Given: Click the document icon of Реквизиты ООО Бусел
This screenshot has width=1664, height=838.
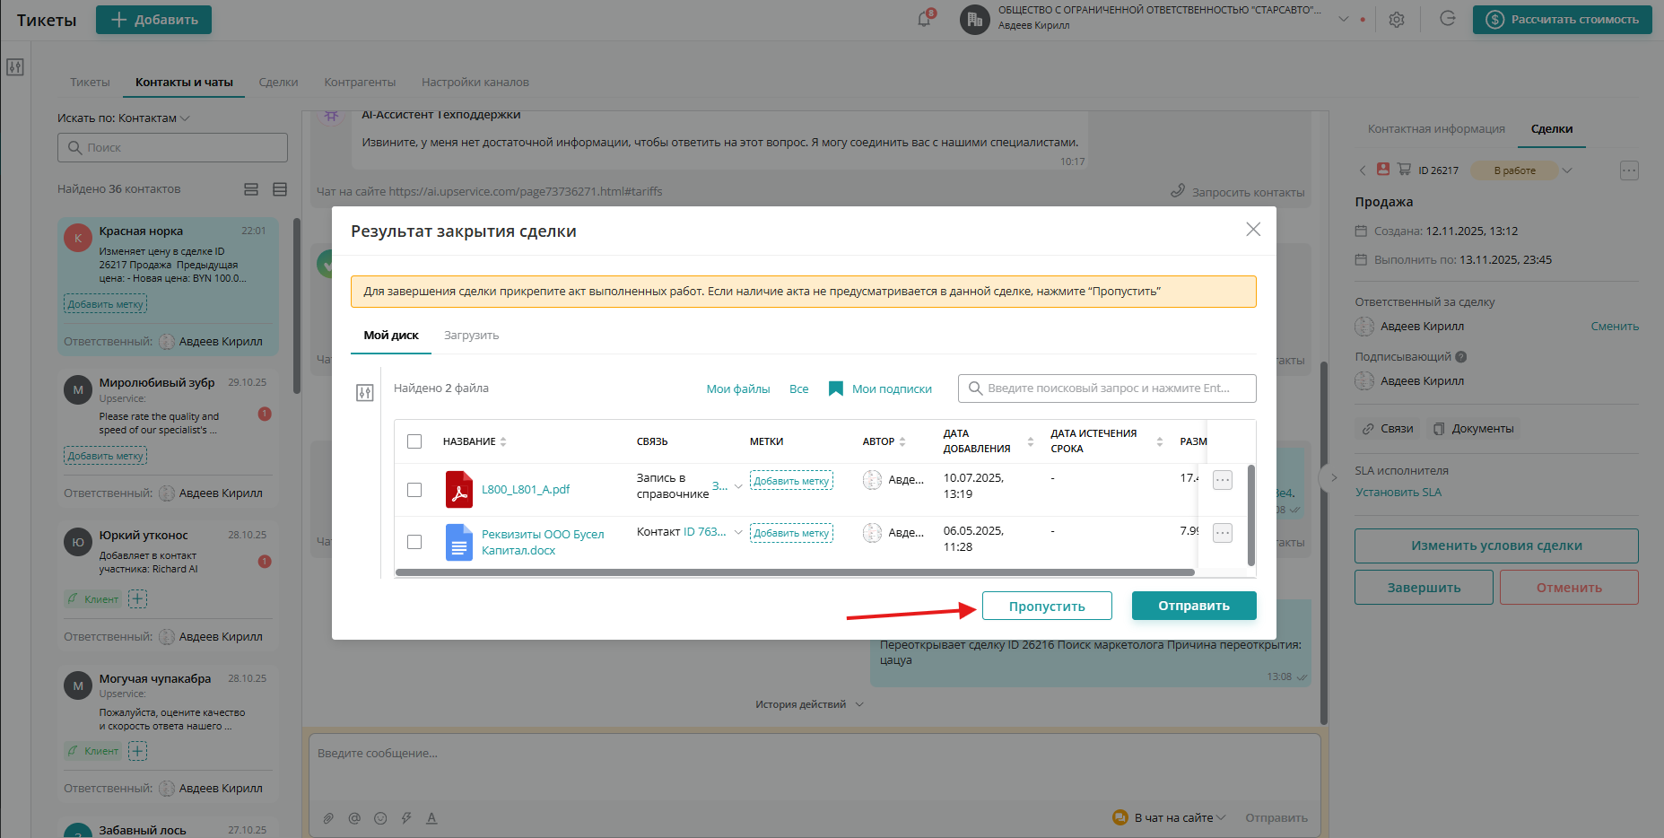Looking at the screenshot, I should click(x=459, y=542).
